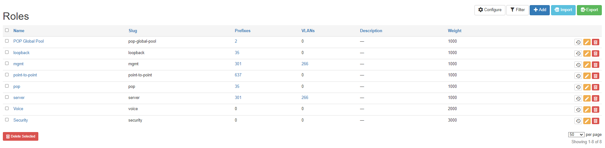Edit the Voice role via pencil icon

coord(587,110)
